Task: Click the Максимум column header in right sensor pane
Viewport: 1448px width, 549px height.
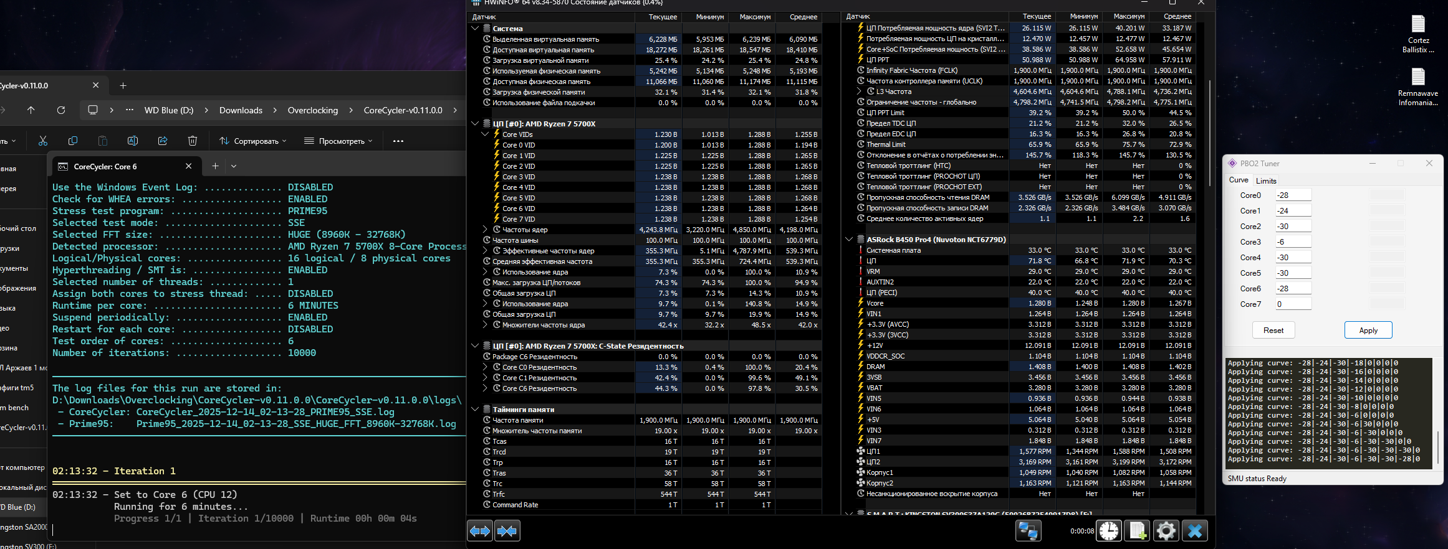Action: tap(1124, 16)
